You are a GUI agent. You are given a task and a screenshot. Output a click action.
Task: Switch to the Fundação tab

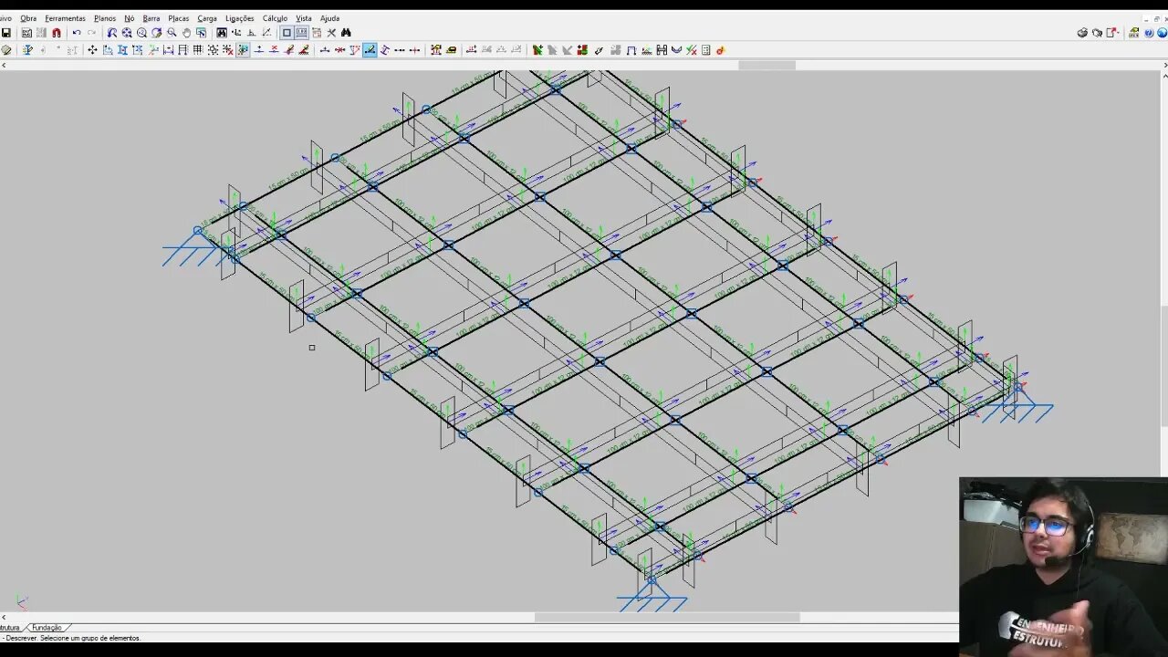[47, 628]
